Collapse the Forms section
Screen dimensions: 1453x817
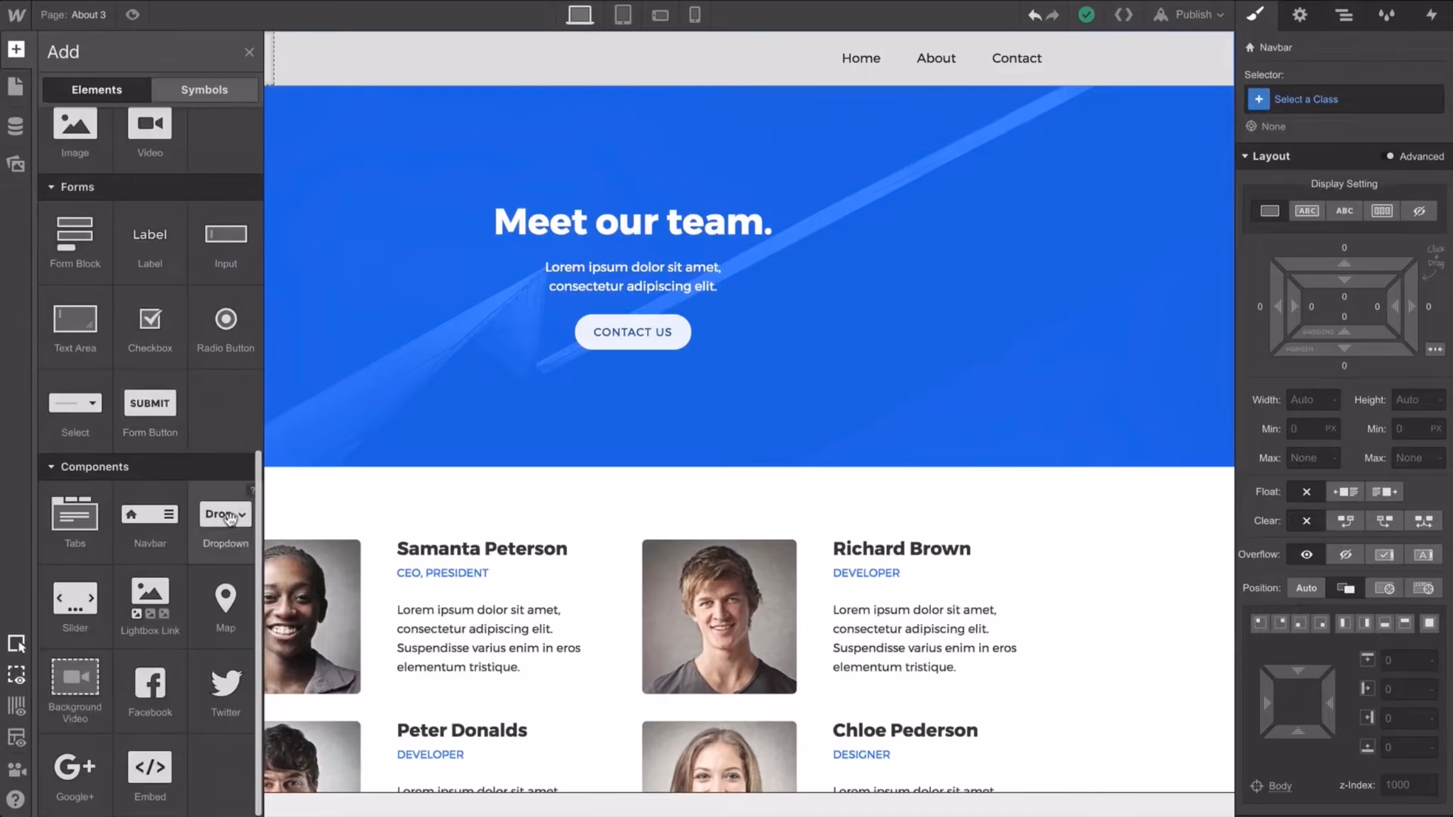[x=150, y=187]
